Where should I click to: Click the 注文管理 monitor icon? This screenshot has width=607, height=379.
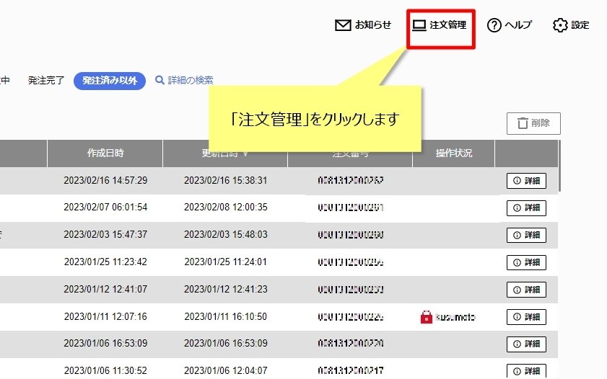coord(419,25)
